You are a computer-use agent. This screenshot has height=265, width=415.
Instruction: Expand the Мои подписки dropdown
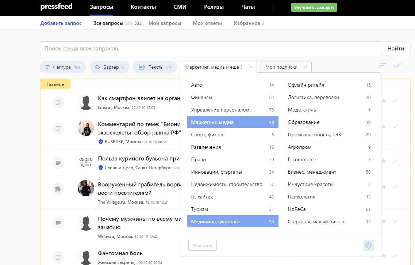(x=286, y=67)
